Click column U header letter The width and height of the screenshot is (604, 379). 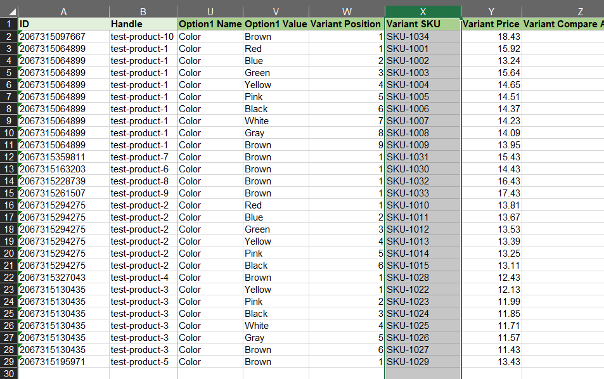tap(210, 11)
